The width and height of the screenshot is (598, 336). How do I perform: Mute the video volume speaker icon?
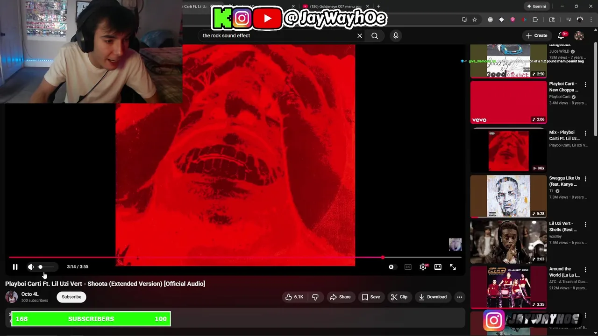coord(31,267)
